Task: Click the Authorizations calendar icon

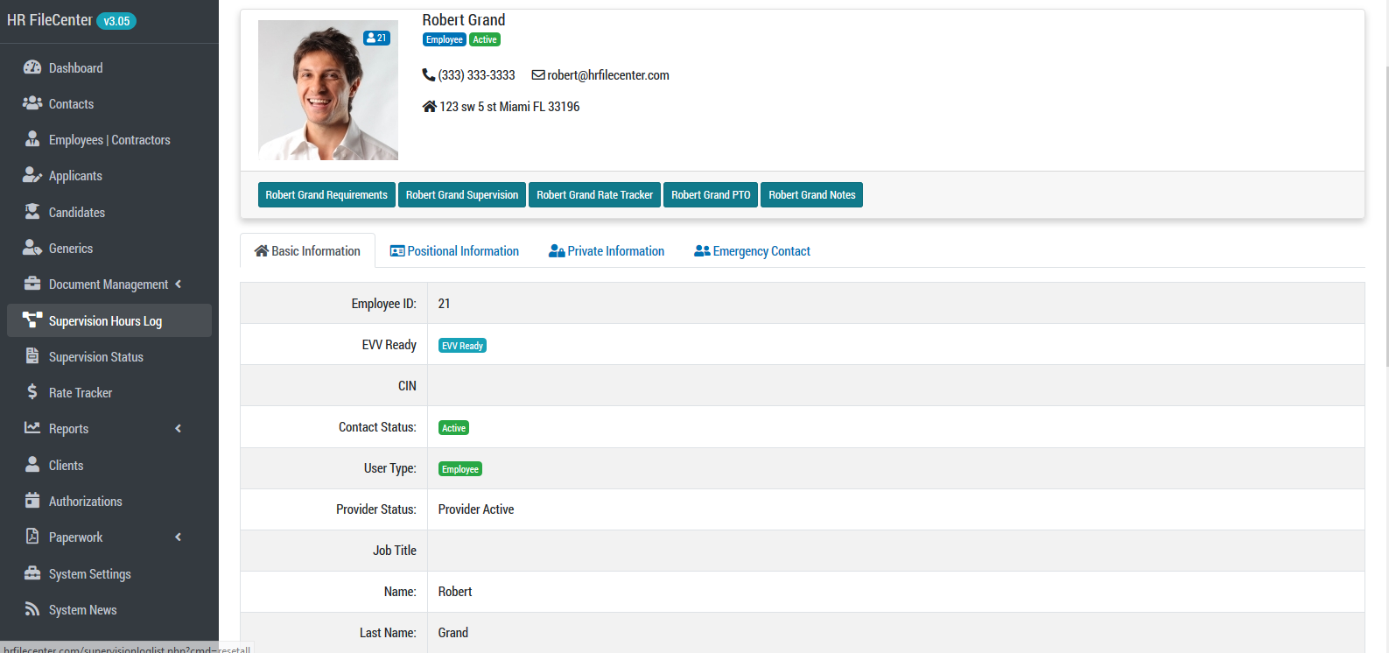Action: click(32, 501)
